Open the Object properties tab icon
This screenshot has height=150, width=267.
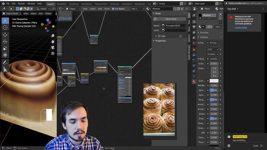194,50
